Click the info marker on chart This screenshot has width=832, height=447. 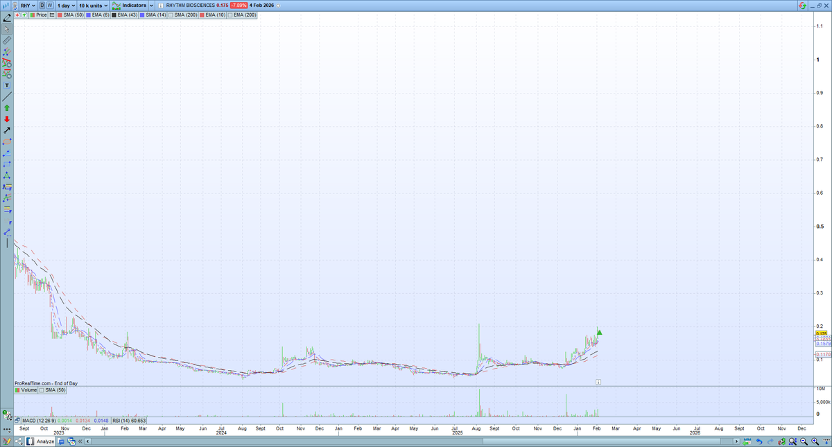598,382
